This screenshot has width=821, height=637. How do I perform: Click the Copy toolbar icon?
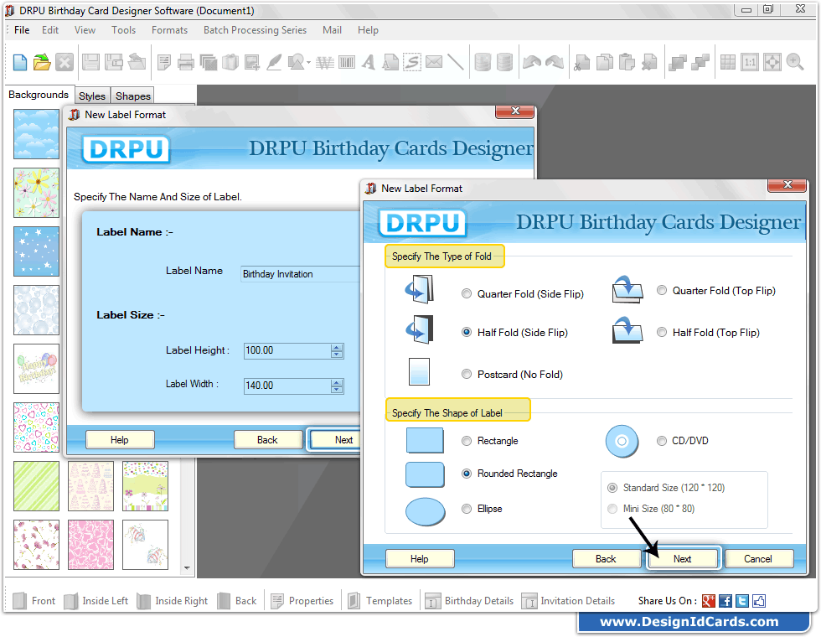tap(605, 62)
